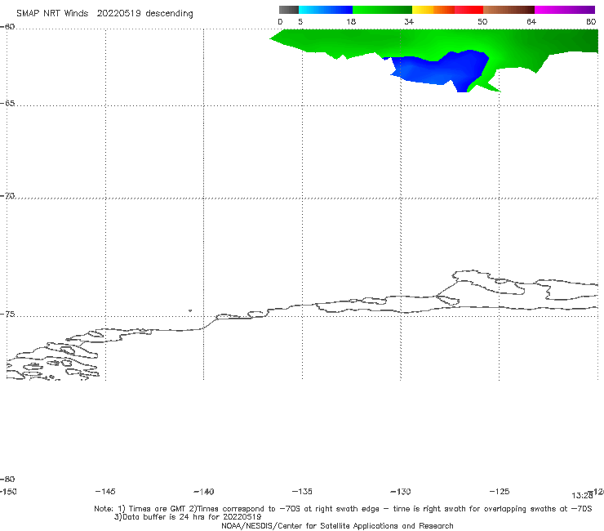Click the latitude label '-80'
The height and width of the screenshot is (531, 604).
(7, 479)
